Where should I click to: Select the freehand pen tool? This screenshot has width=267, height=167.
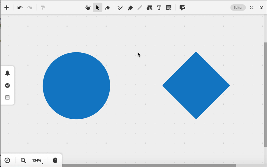click(x=120, y=8)
